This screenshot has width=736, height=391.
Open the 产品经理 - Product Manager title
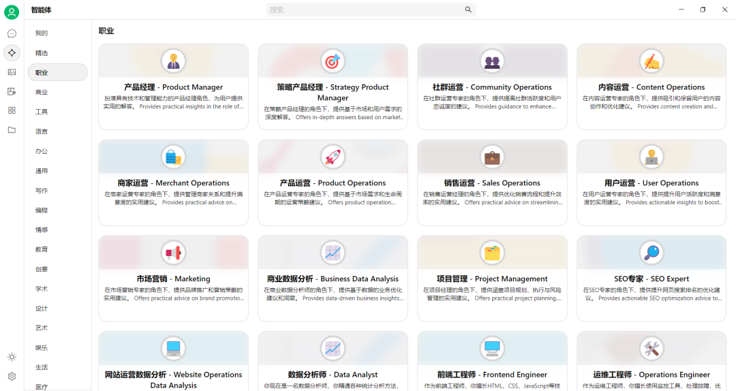[x=173, y=87]
